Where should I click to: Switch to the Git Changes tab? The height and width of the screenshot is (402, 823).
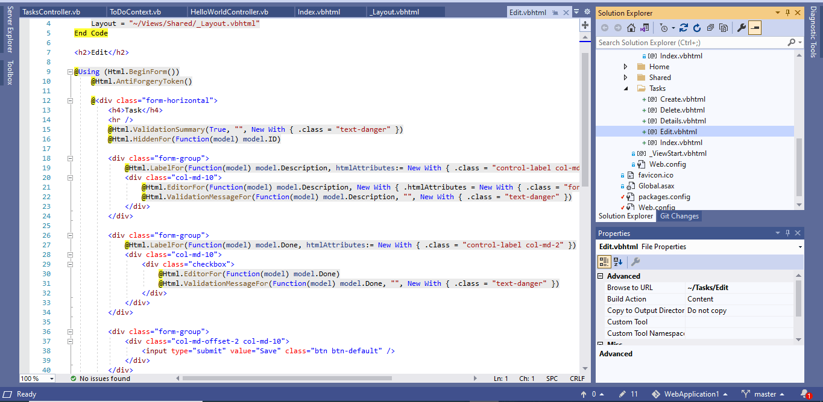[x=679, y=216]
